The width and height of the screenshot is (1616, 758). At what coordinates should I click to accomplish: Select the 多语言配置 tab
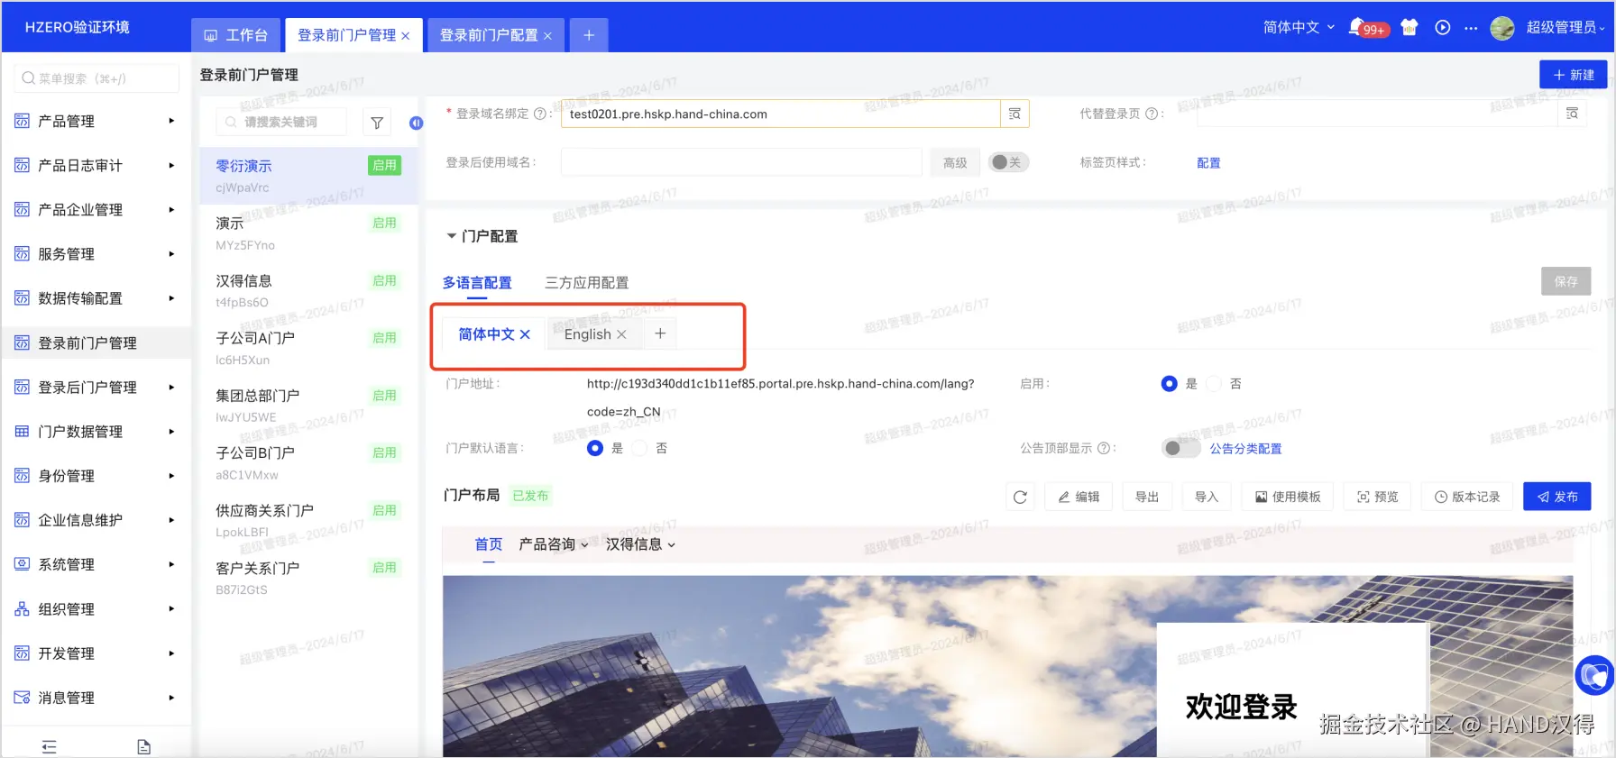[477, 283]
